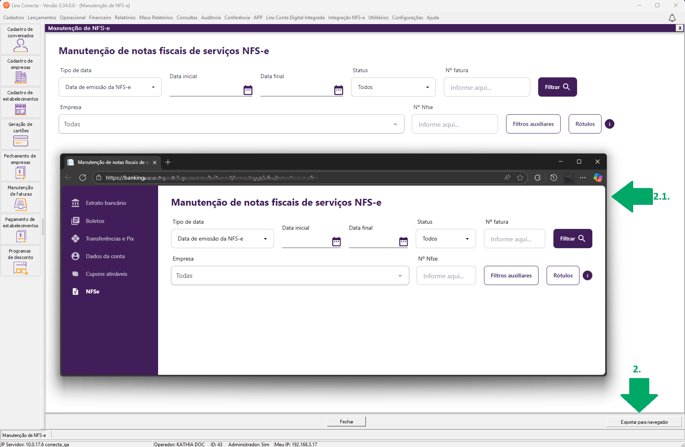Click Rótulos button in browser window

563,275
